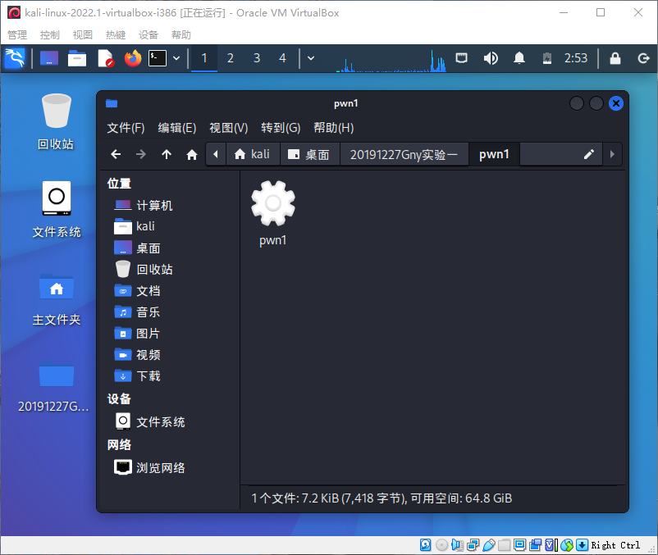The height and width of the screenshot is (555, 658).
Task: Switch to workspace 1
Action: tap(204, 58)
